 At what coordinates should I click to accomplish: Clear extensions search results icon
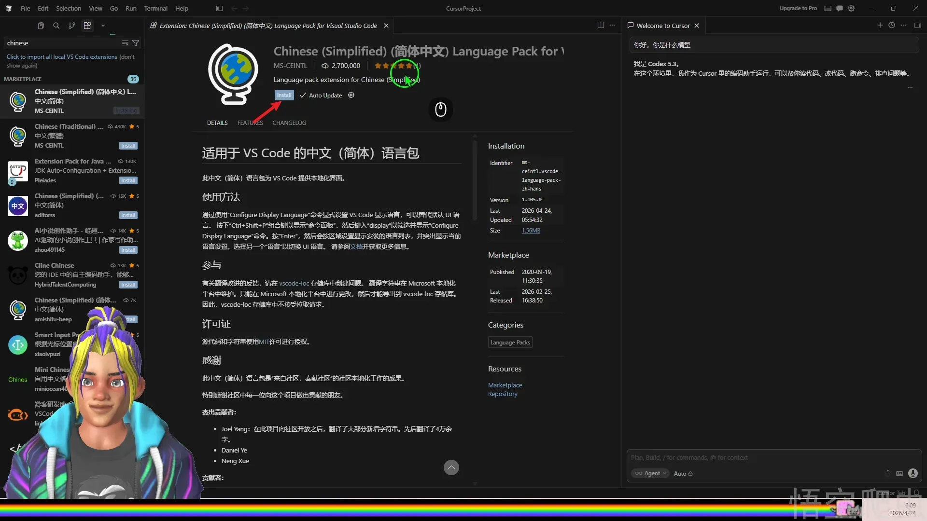(x=125, y=43)
